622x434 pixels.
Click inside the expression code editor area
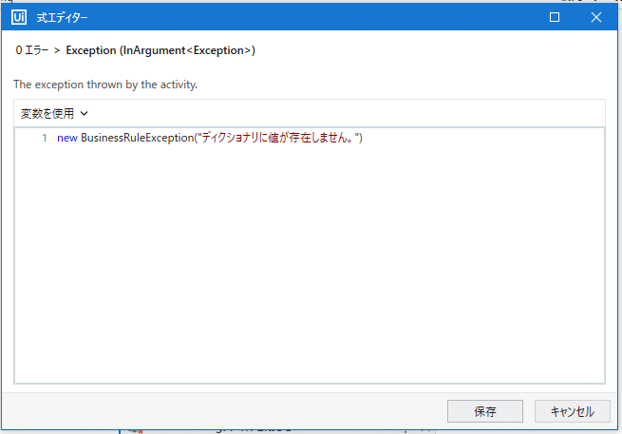310,255
